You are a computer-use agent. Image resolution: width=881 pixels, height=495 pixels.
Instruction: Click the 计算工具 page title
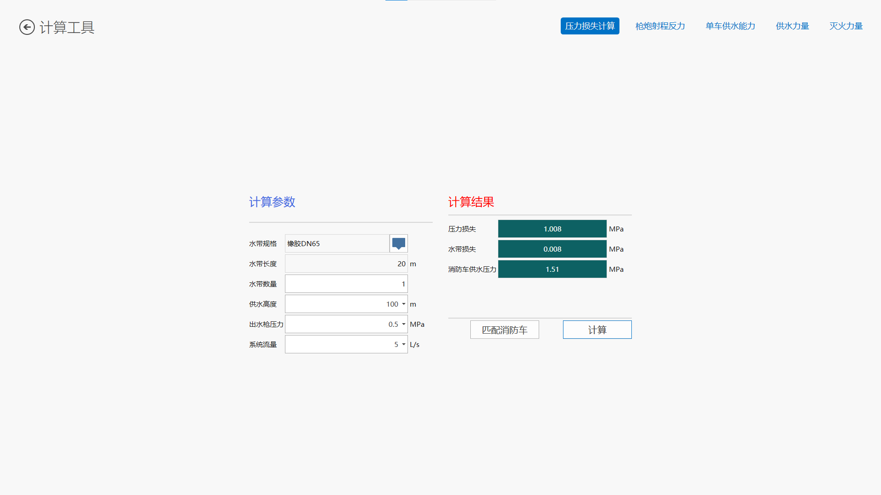click(67, 27)
